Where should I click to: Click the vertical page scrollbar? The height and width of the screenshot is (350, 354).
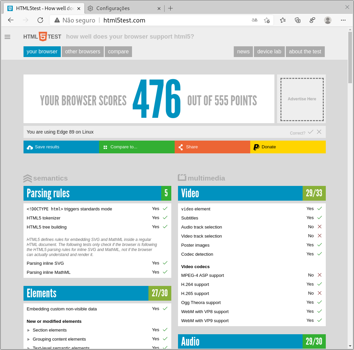point(350,57)
